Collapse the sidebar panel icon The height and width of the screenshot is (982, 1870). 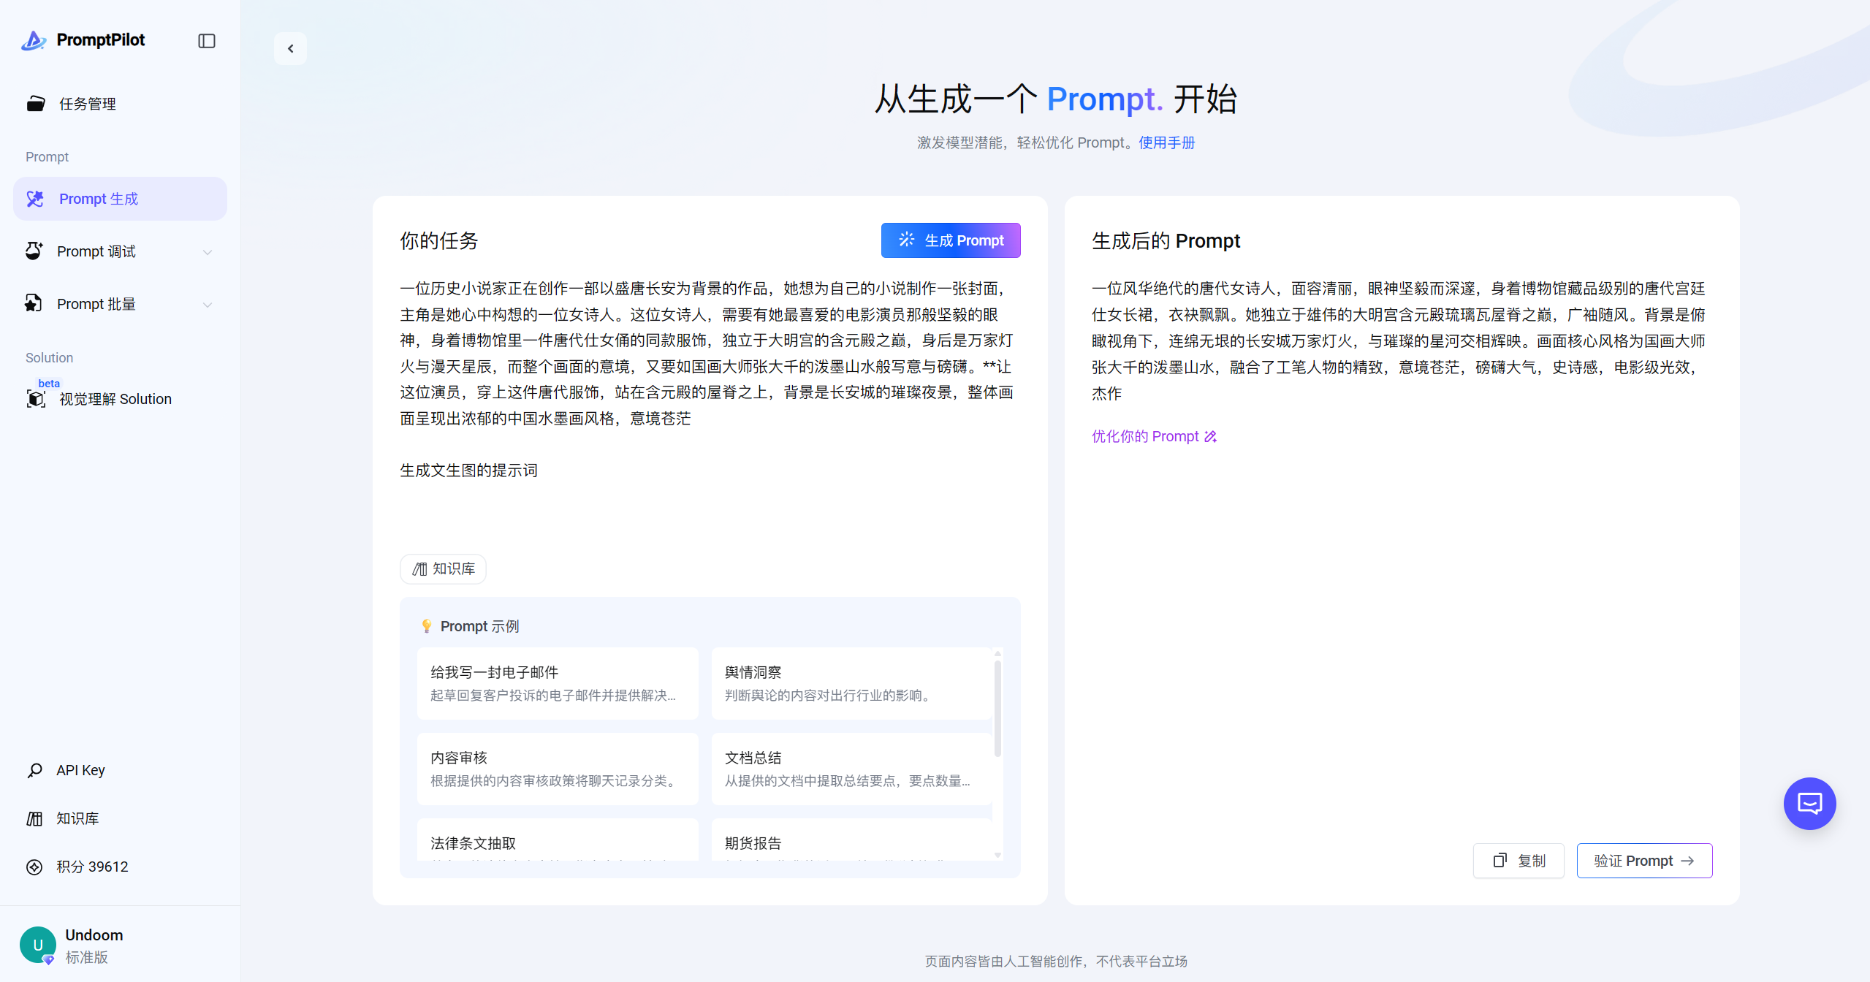point(207,41)
